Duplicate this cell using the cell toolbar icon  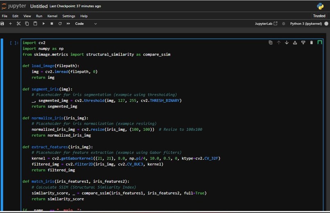coord(271,43)
